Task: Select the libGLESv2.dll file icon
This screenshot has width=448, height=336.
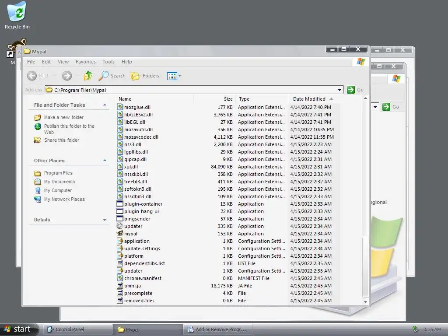Action: click(120, 115)
